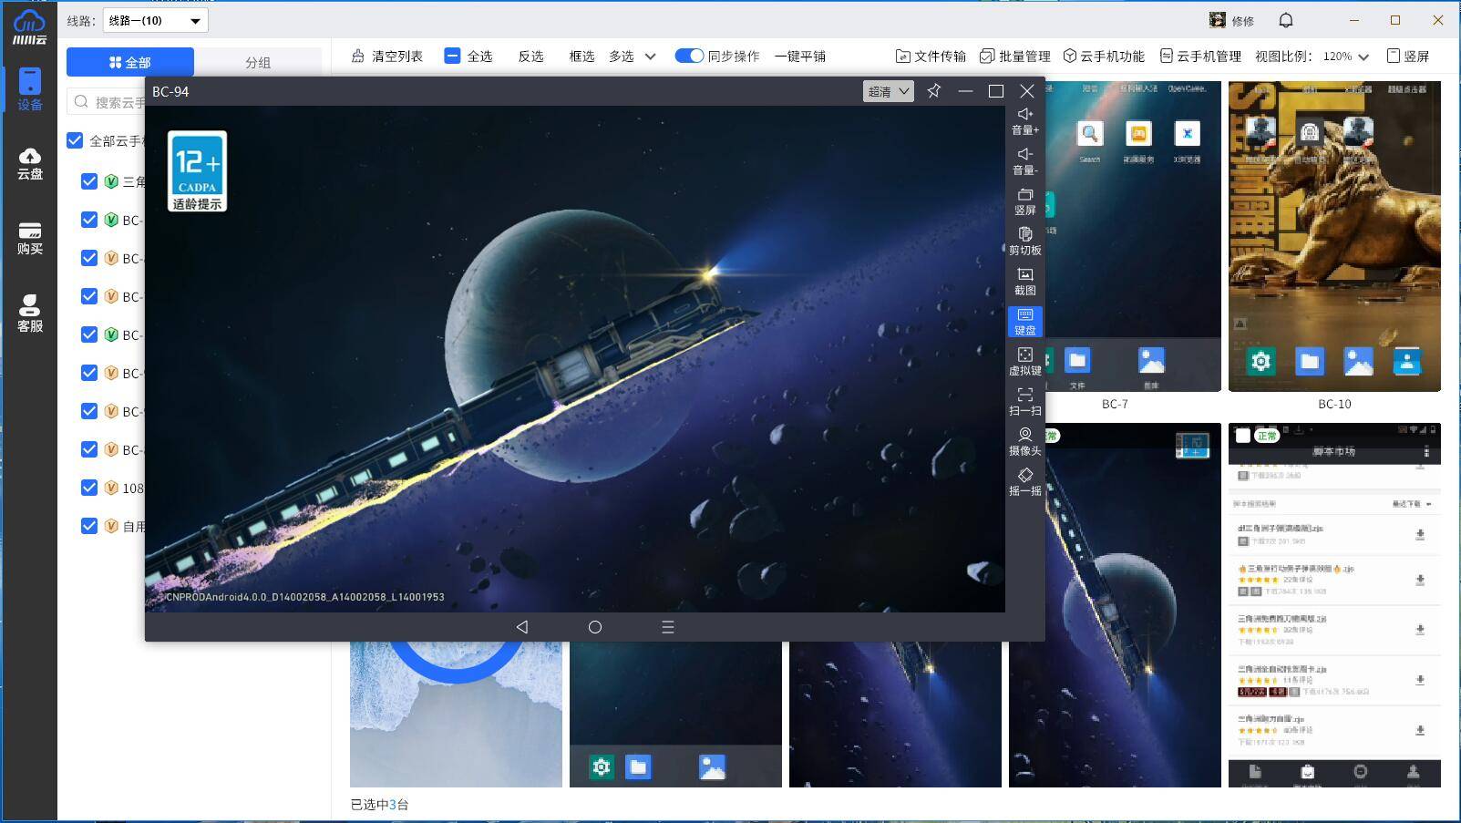Open settings gear in the BC-10 thumbnail

tap(1260, 362)
